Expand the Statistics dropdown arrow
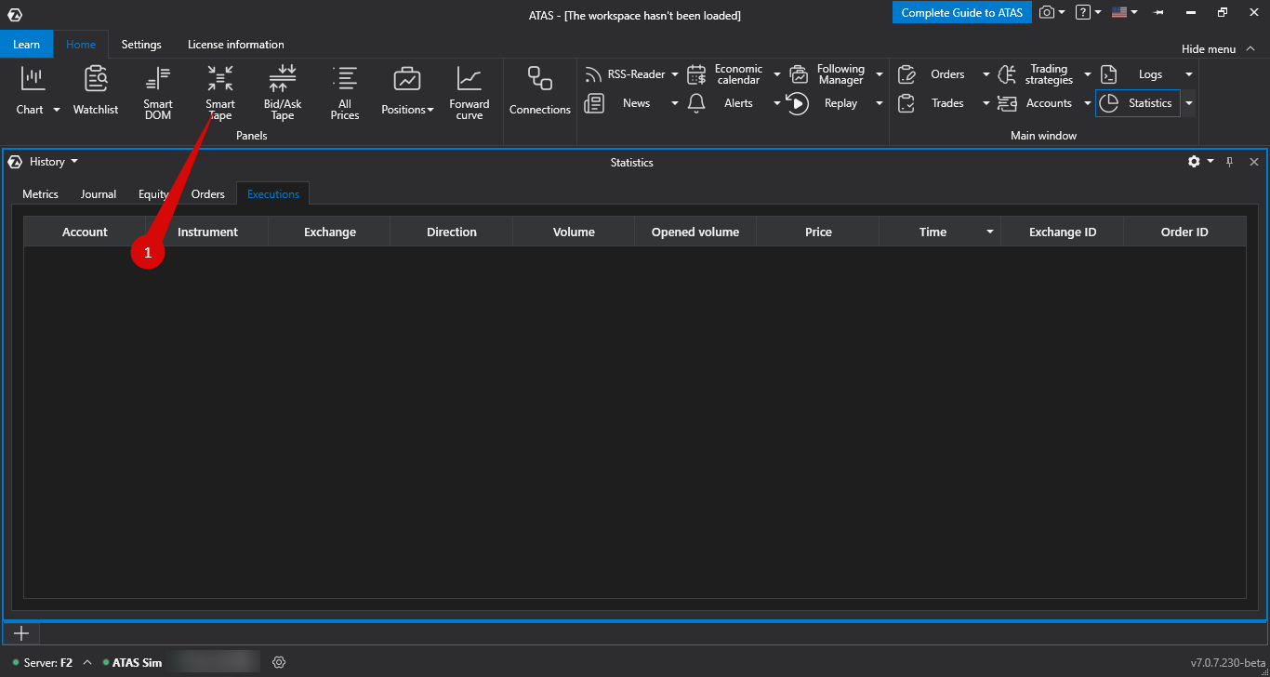1270x677 pixels. point(1188,103)
